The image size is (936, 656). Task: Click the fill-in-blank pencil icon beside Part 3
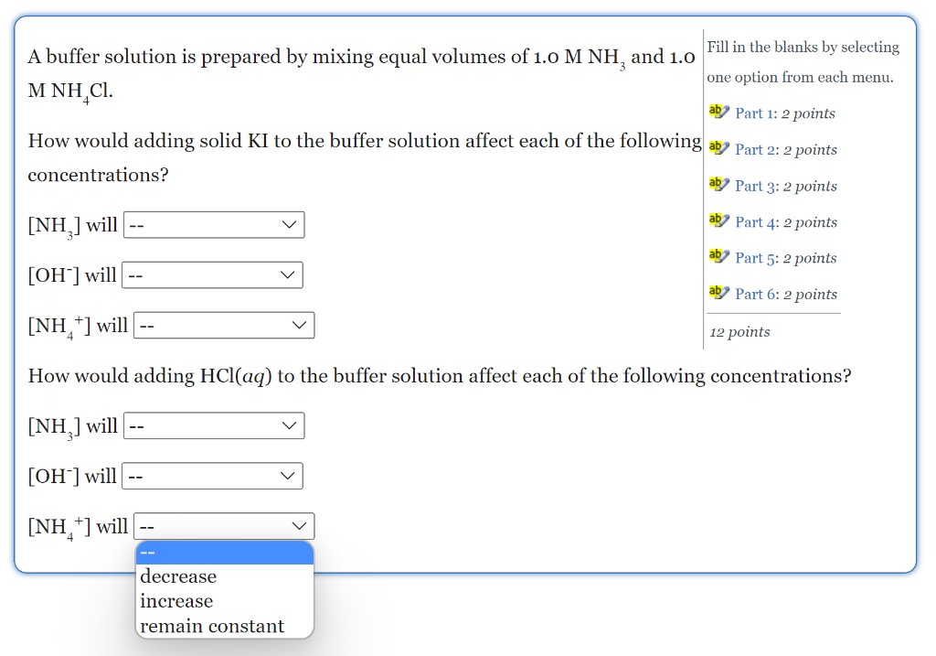[x=717, y=182]
